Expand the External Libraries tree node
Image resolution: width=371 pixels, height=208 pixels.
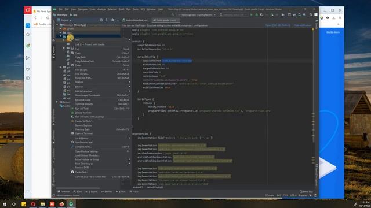tap(57, 102)
